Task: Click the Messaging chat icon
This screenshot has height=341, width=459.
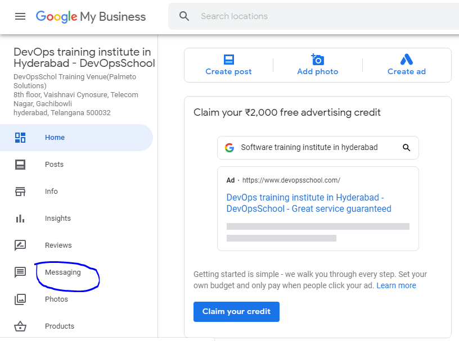Action: (x=20, y=272)
